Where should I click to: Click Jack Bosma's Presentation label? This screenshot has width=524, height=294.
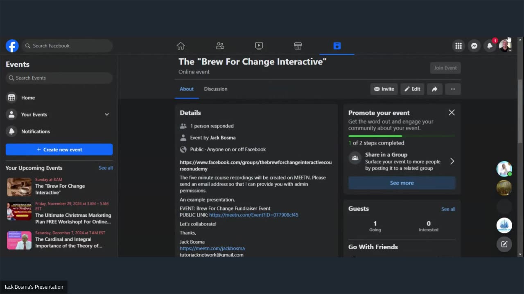pos(34,287)
